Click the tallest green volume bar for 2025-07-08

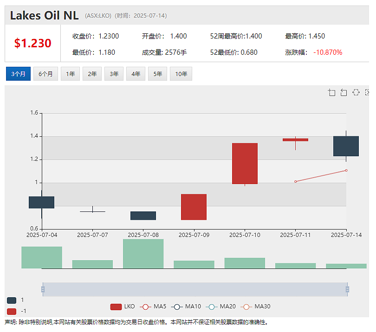(143, 254)
